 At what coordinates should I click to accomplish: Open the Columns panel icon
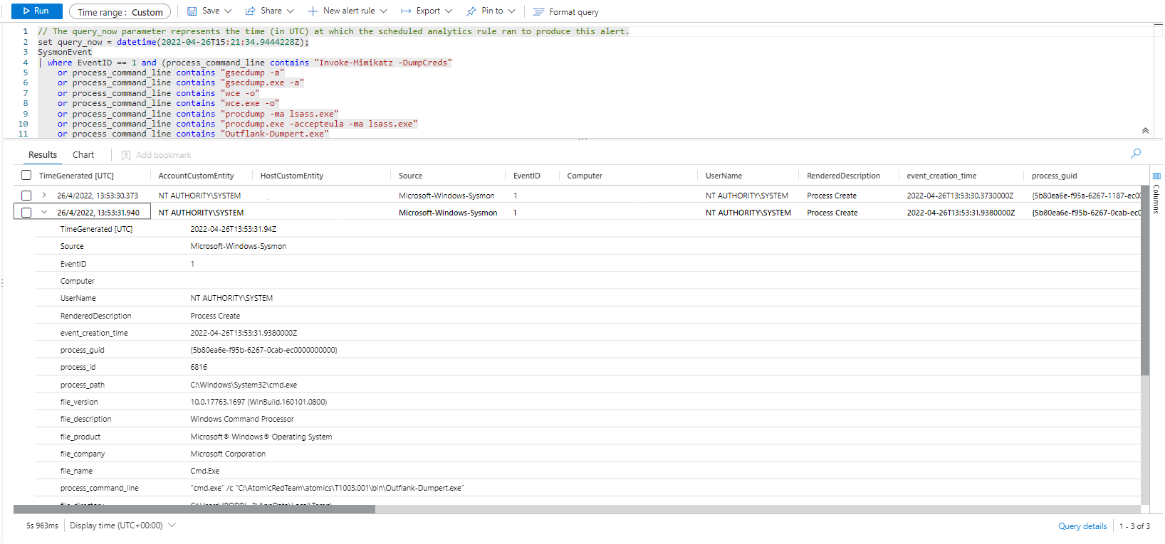click(x=1156, y=176)
